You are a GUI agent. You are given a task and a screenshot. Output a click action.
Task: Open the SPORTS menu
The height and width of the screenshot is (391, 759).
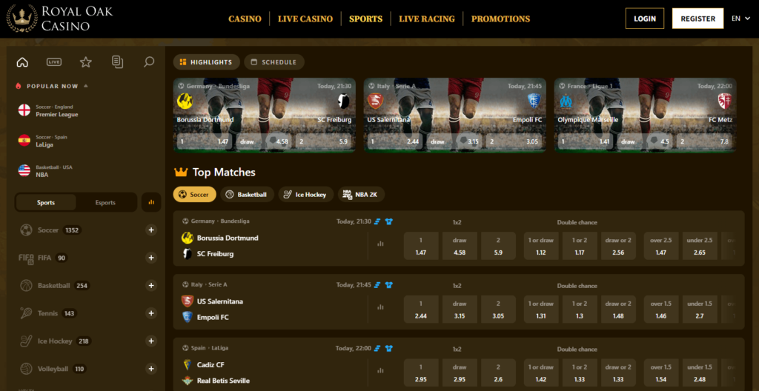[x=366, y=19]
